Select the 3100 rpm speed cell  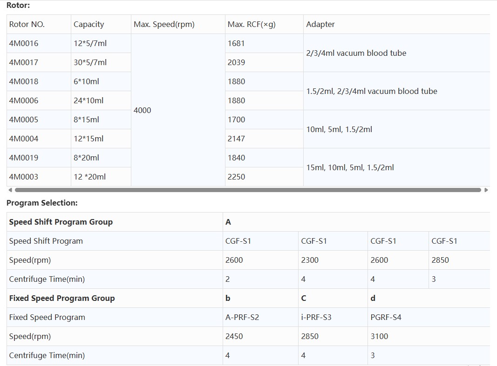coord(379,336)
